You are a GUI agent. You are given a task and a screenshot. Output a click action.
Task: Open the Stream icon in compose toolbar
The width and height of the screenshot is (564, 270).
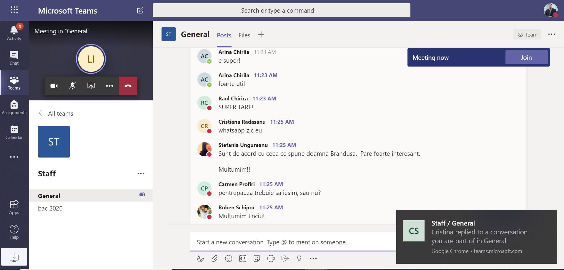[285, 259]
